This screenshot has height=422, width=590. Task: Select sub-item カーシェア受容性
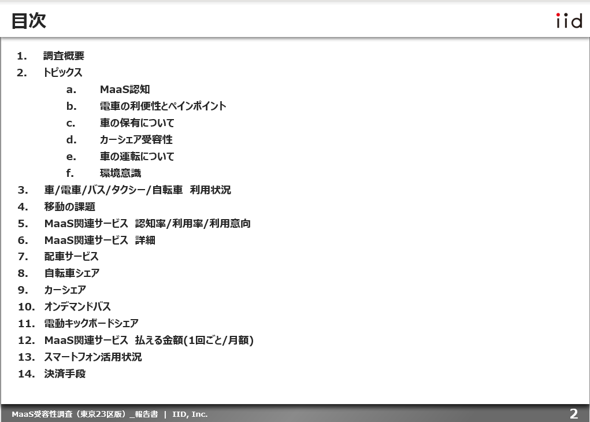click(x=136, y=139)
